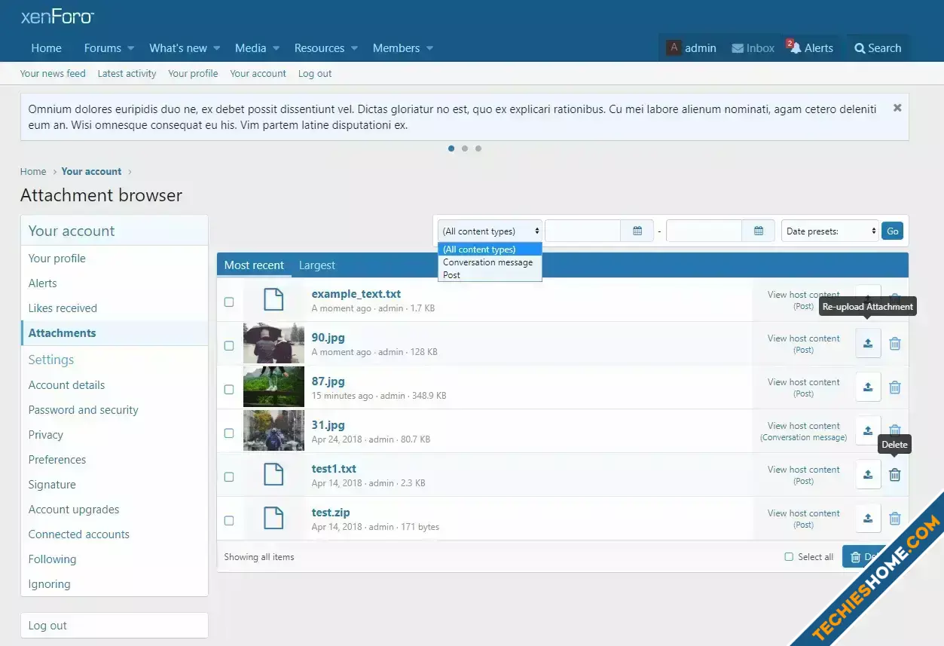The width and height of the screenshot is (944, 646).
Task: Click the re-upload icon for 31.jpg
Action: click(x=868, y=431)
